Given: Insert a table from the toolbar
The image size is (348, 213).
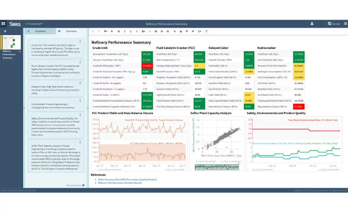Looking at the screenshot, I should (x=187, y=31).
